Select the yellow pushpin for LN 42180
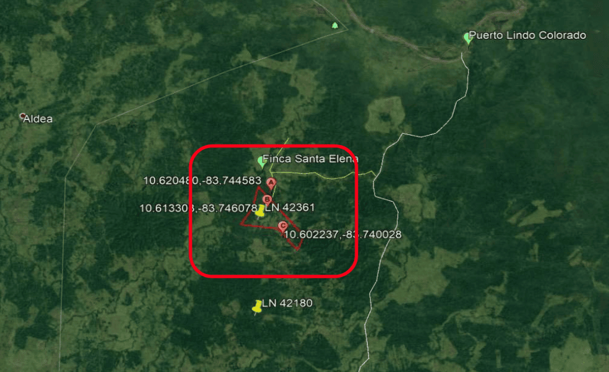 pyautogui.click(x=257, y=307)
